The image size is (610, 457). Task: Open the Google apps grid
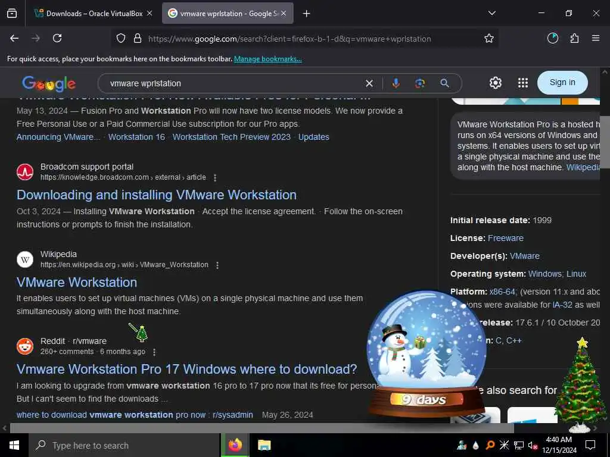pos(523,83)
